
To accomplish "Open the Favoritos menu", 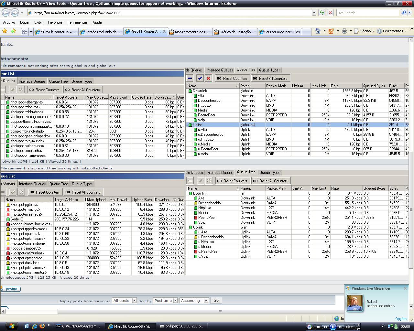I will coord(55,22).
